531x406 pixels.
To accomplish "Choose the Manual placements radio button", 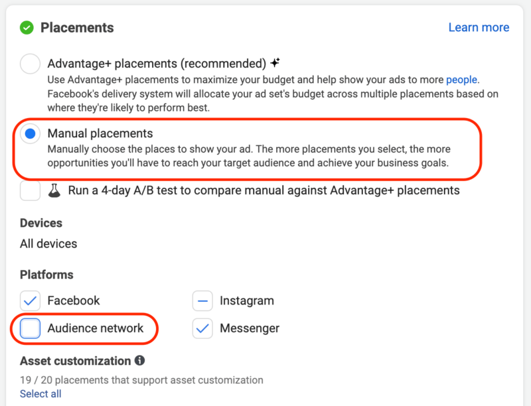I will pyautogui.click(x=30, y=134).
